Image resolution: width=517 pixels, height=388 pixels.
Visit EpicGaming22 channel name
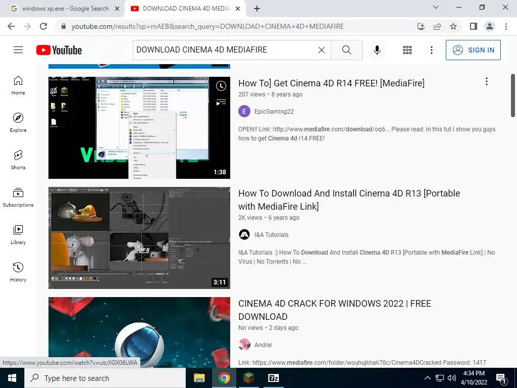point(274,112)
